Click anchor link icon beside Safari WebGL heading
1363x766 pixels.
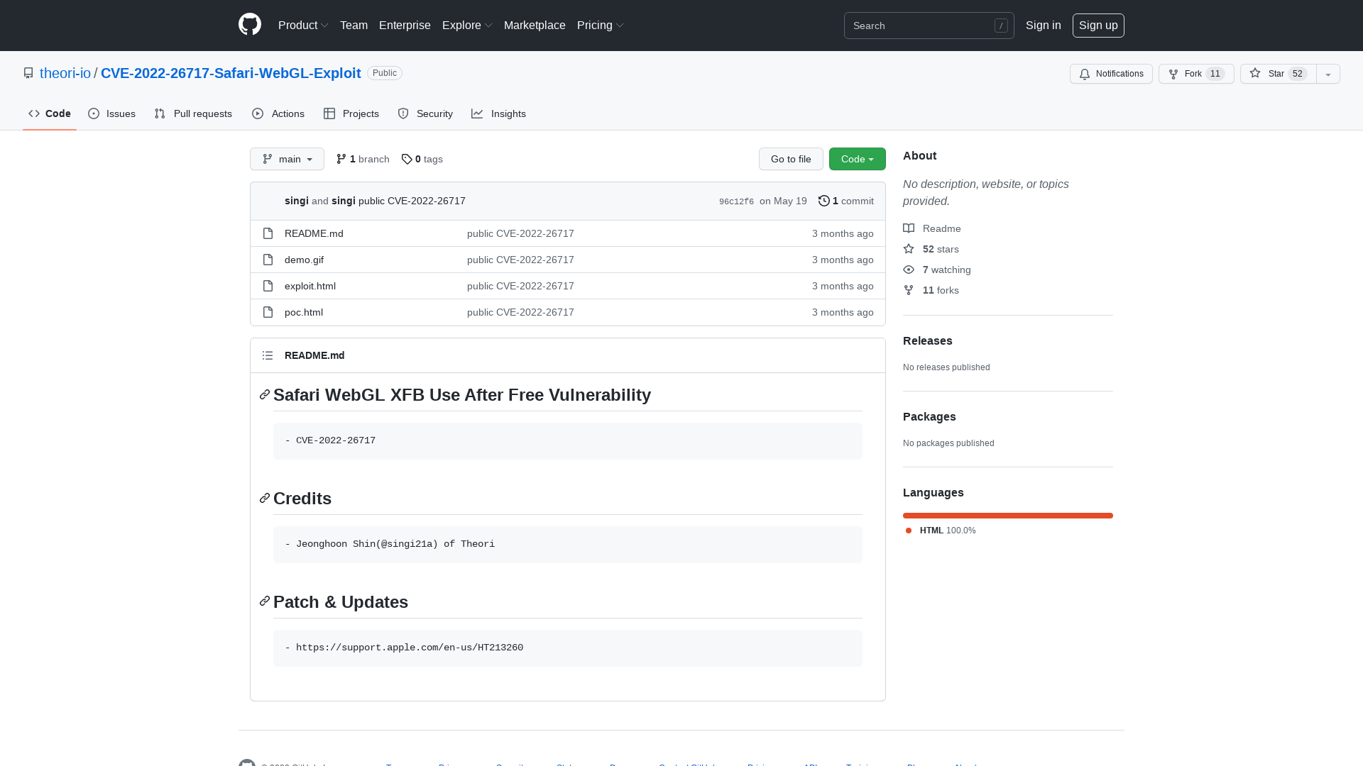point(265,395)
